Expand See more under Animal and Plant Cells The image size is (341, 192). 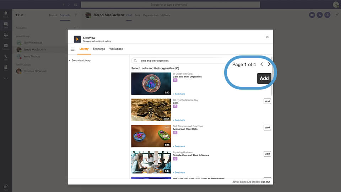pos(179,146)
